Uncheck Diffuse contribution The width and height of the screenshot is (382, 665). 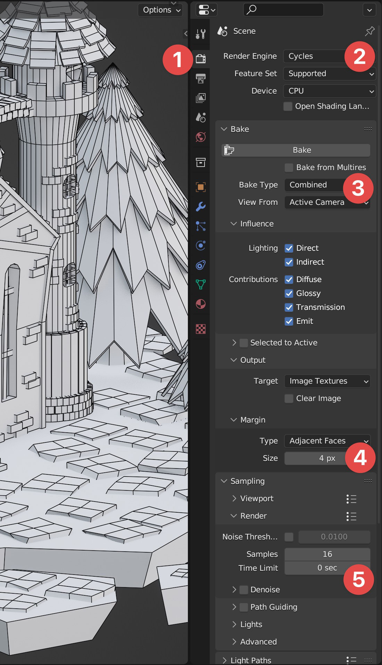(289, 280)
